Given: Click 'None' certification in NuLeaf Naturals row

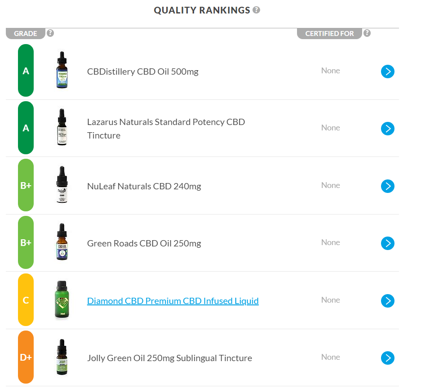Looking at the screenshot, I should pos(331,185).
